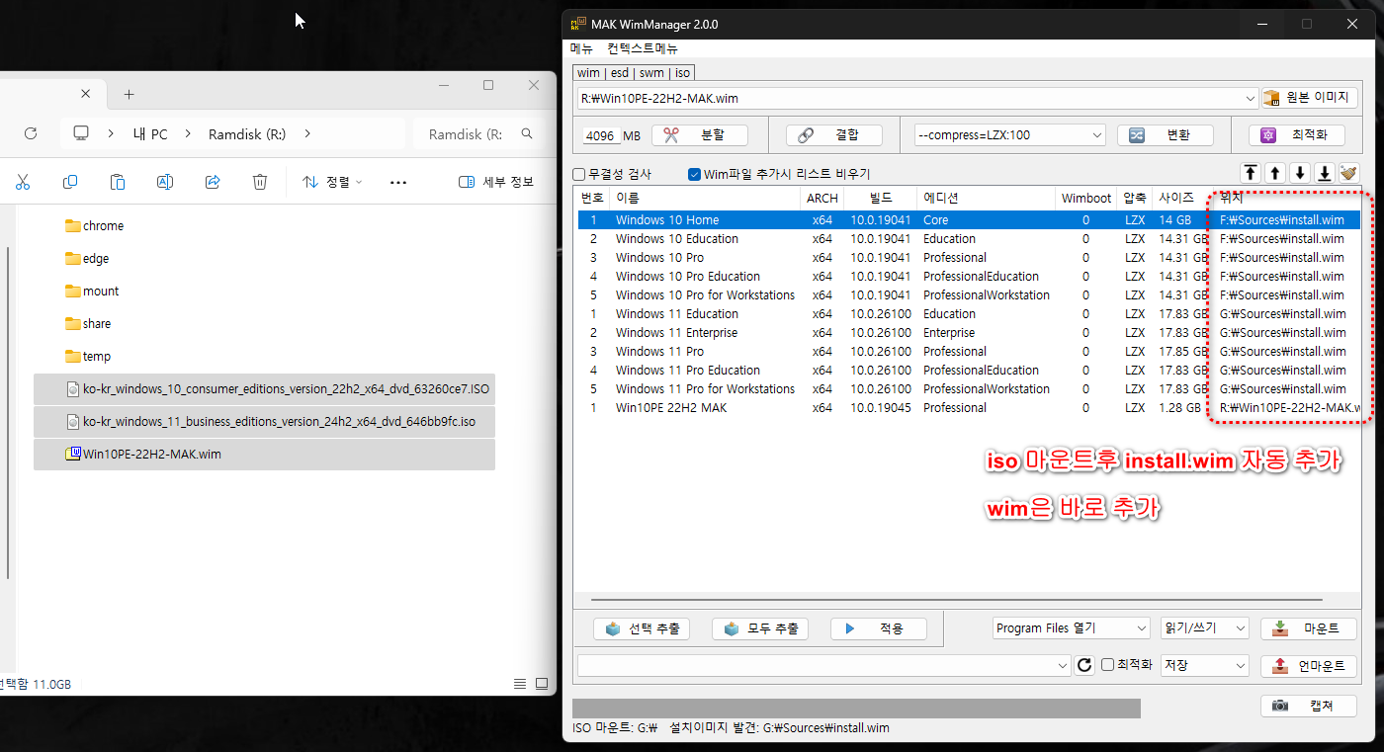Click the Explorer refresh icon

tap(31, 133)
